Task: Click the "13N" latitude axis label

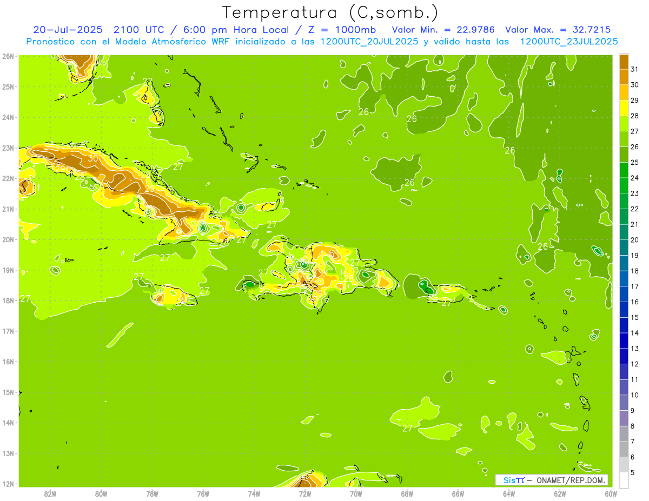Action: [x=8, y=453]
